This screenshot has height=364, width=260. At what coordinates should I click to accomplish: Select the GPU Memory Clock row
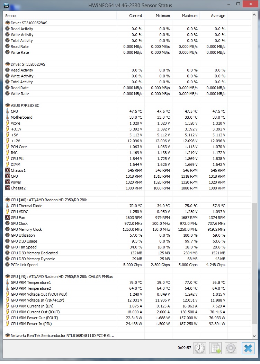point(127,229)
